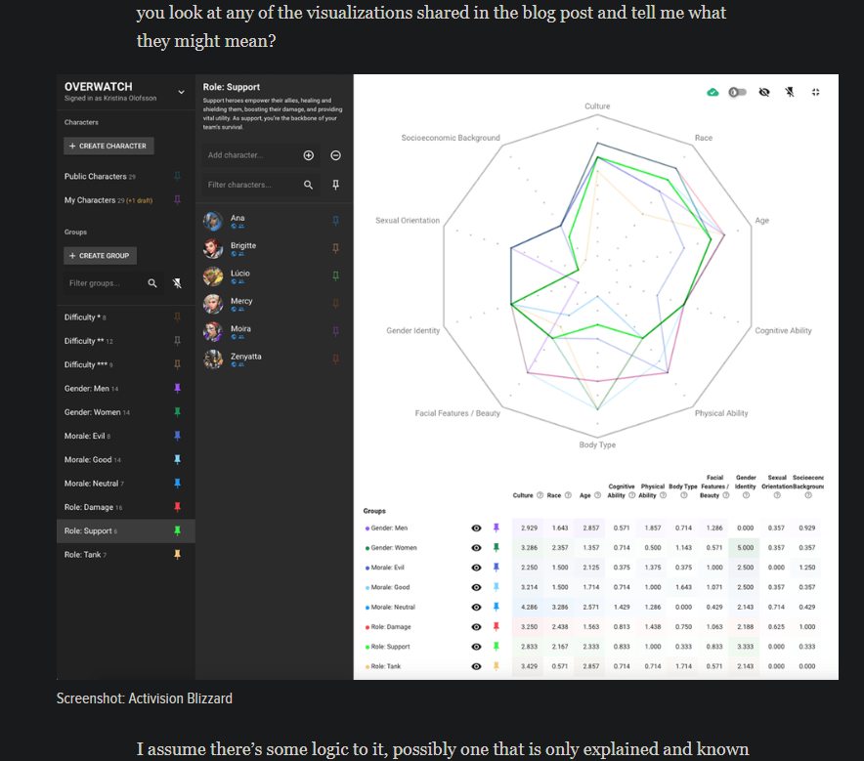Pin Lúcio to the chart
This screenshot has width=864, height=761.
point(335,275)
